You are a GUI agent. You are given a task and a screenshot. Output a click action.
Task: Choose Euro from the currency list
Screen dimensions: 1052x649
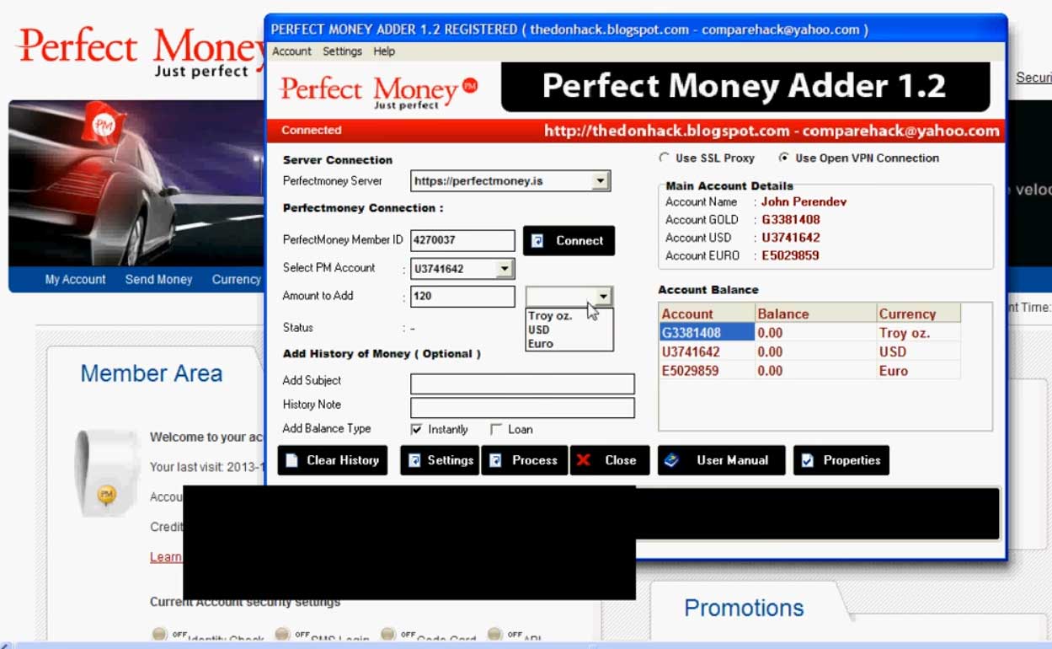click(541, 343)
